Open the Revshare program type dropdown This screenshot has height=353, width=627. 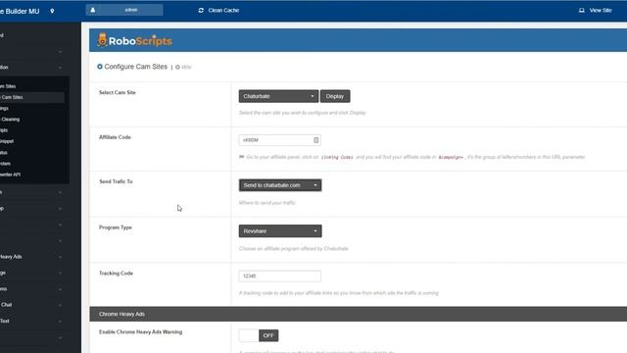(280, 231)
